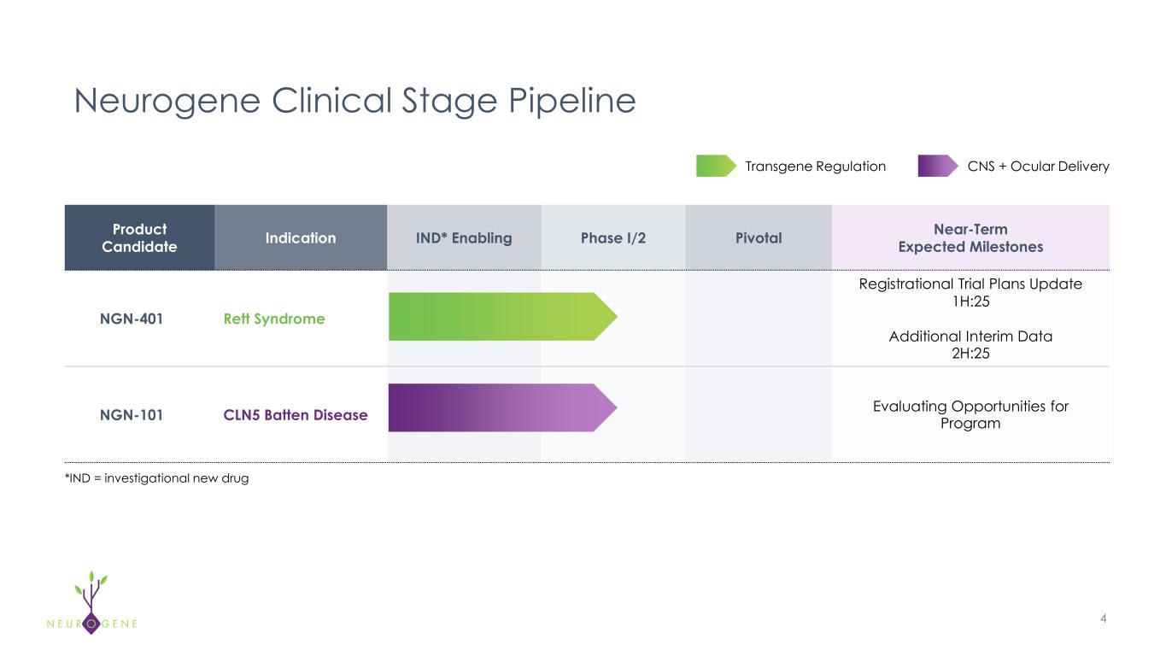Click the green Transgene Regulation legend arrow
Image resolution: width=1166 pixels, height=656 pixels.
(715, 166)
